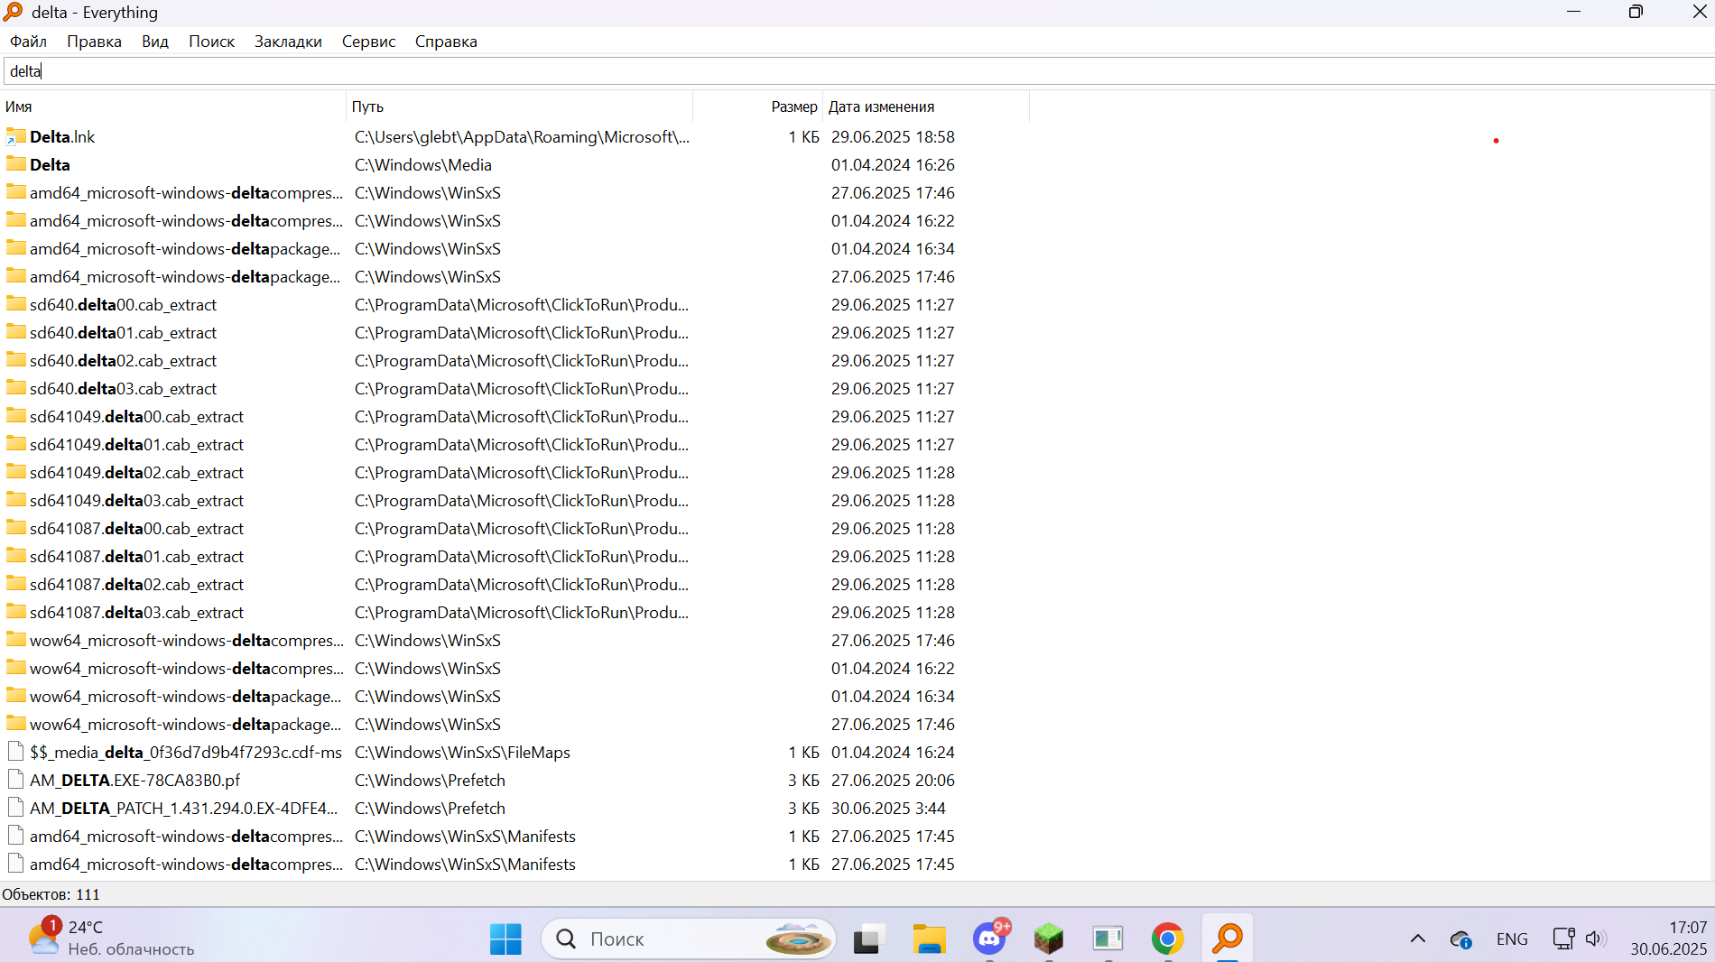1715x962 pixels.
Task: Show hidden tray icons chevron
Action: tap(1418, 939)
